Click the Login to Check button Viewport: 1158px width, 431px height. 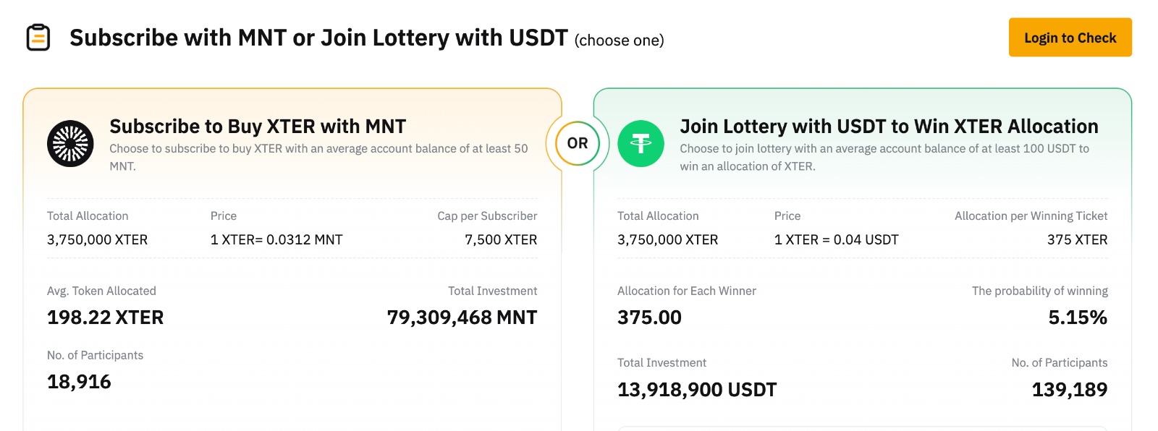[x=1070, y=38]
